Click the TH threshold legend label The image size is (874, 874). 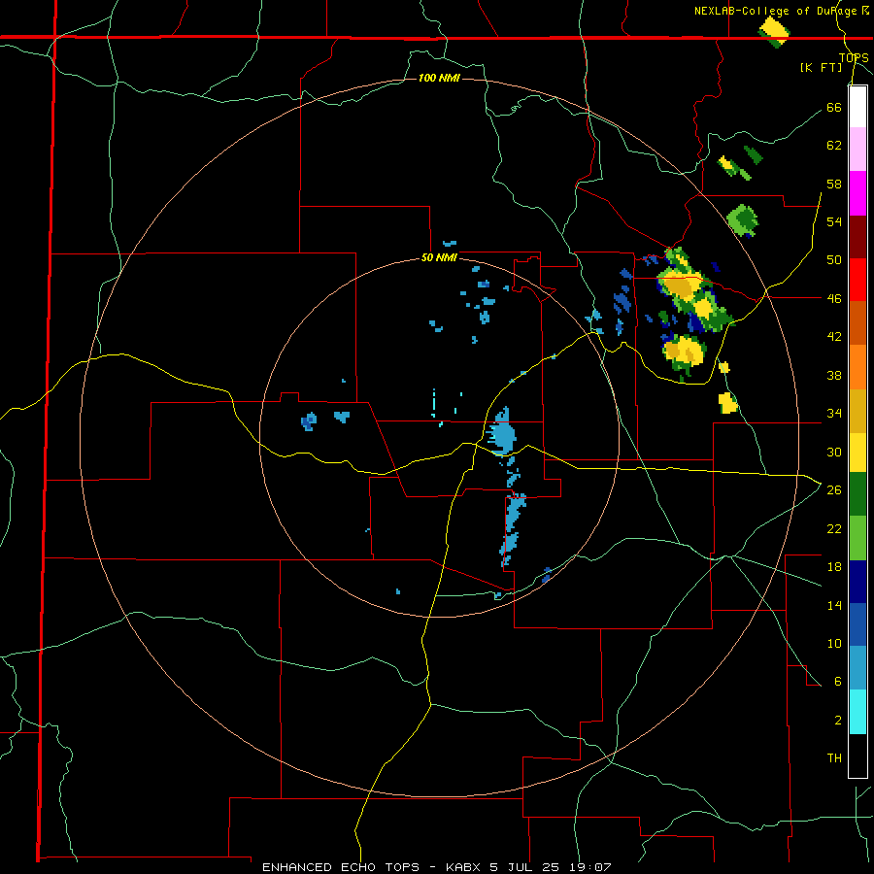click(x=834, y=758)
